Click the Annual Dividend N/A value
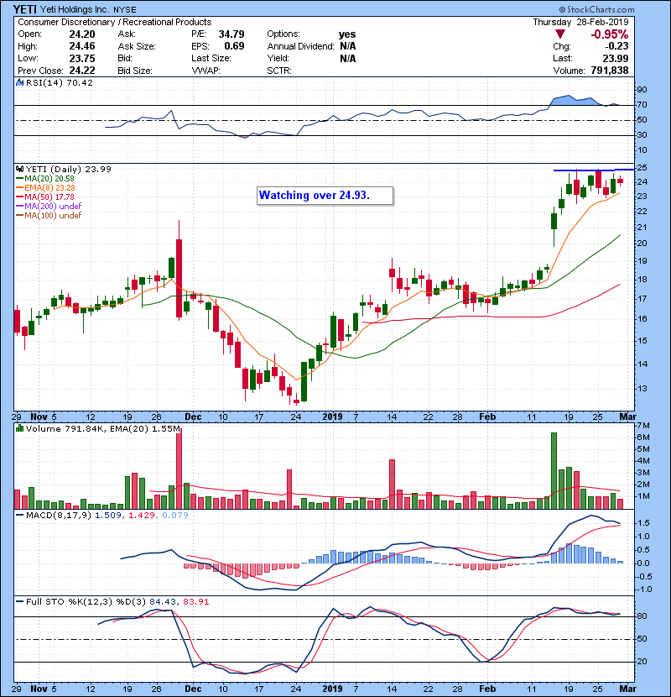 point(348,46)
